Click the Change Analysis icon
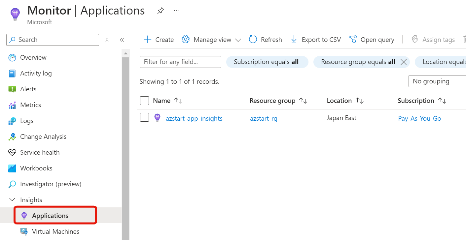The height and width of the screenshot is (240, 466). [x=12, y=137]
